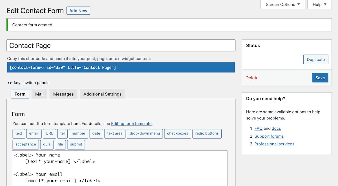Click the 'Contact form created.' notice text
This screenshot has height=186, width=338.
pos(33,25)
